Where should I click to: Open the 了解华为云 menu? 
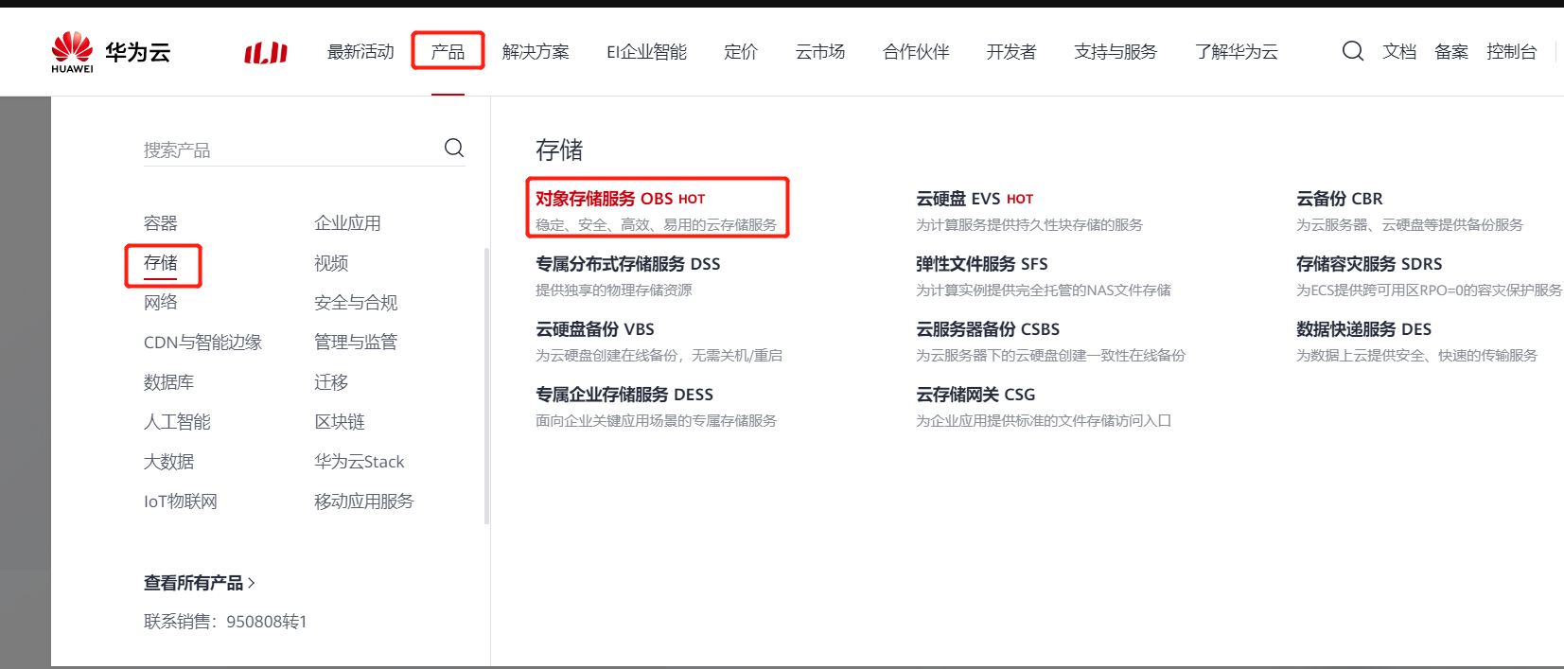(1237, 52)
